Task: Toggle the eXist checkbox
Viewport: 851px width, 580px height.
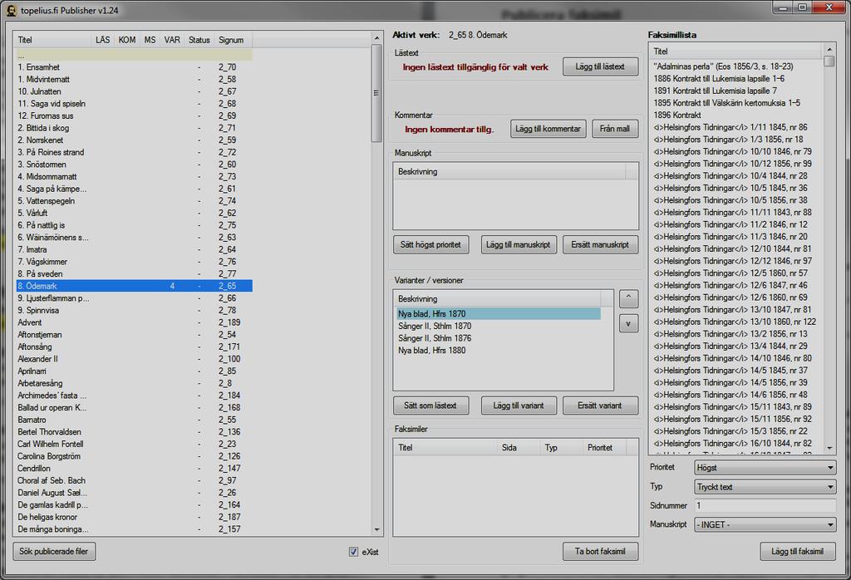Action: (353, 552)
